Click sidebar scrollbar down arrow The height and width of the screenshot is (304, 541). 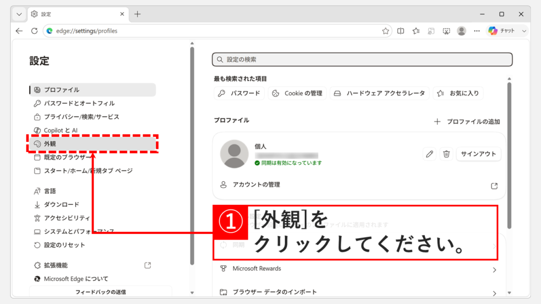tap(192, 293)
